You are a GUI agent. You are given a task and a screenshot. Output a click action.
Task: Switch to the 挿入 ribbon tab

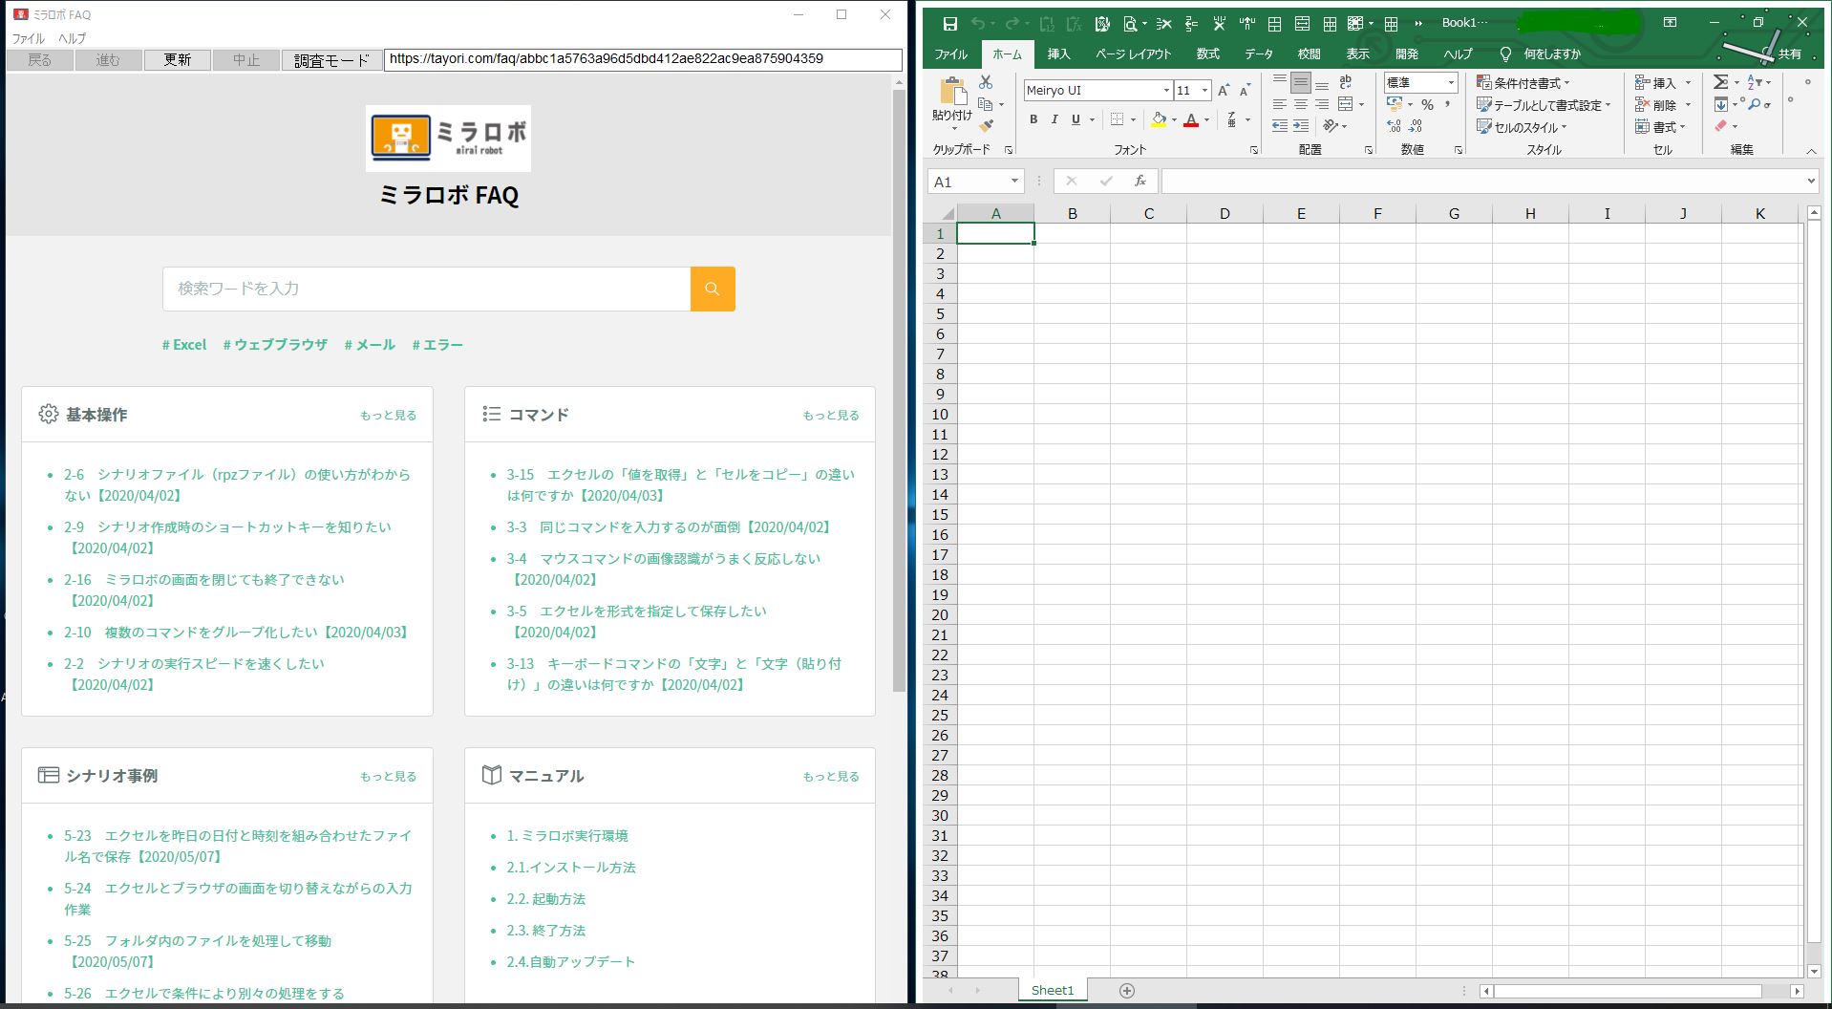pyautogui.click(x=1058, y=54)
